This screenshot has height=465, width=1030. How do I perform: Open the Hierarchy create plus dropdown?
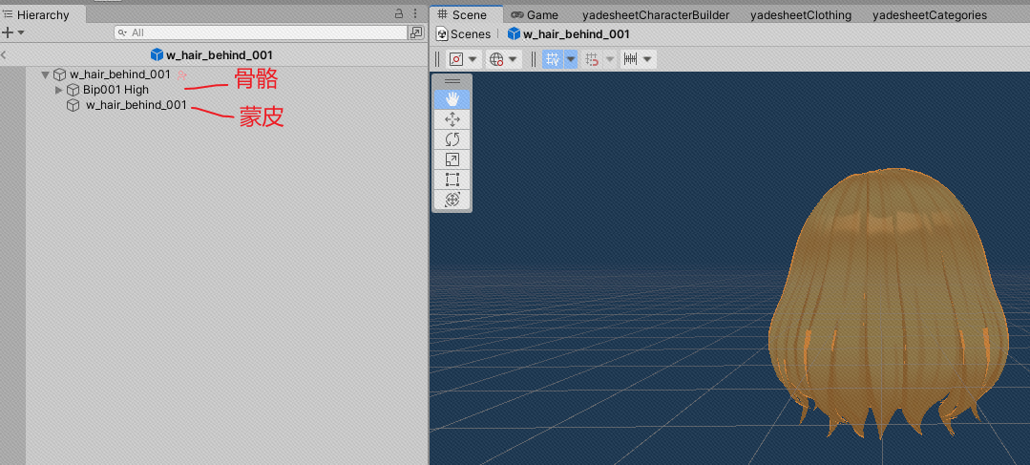pyautogui.click(x=12, y=32)
